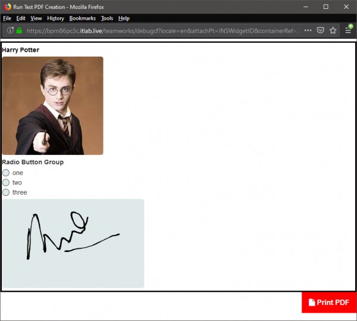Minimize the Firefox window
357x321 pixels.
pos(306,7)
